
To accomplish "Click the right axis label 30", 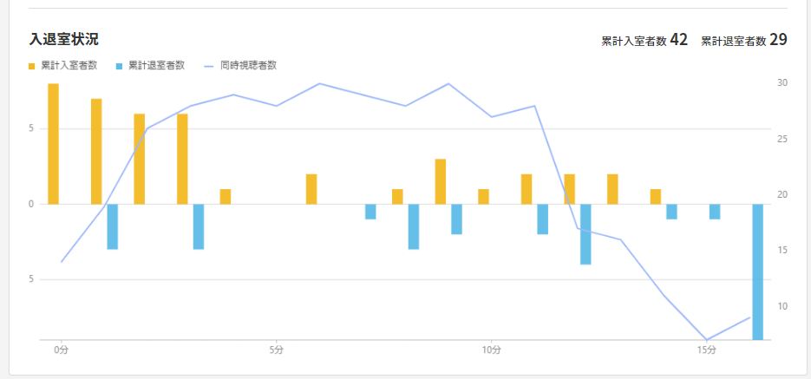I will [782, 83].
